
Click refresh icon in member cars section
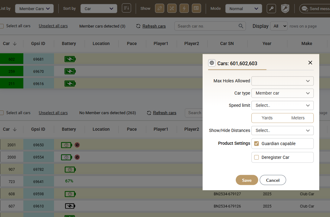point(138,26)
